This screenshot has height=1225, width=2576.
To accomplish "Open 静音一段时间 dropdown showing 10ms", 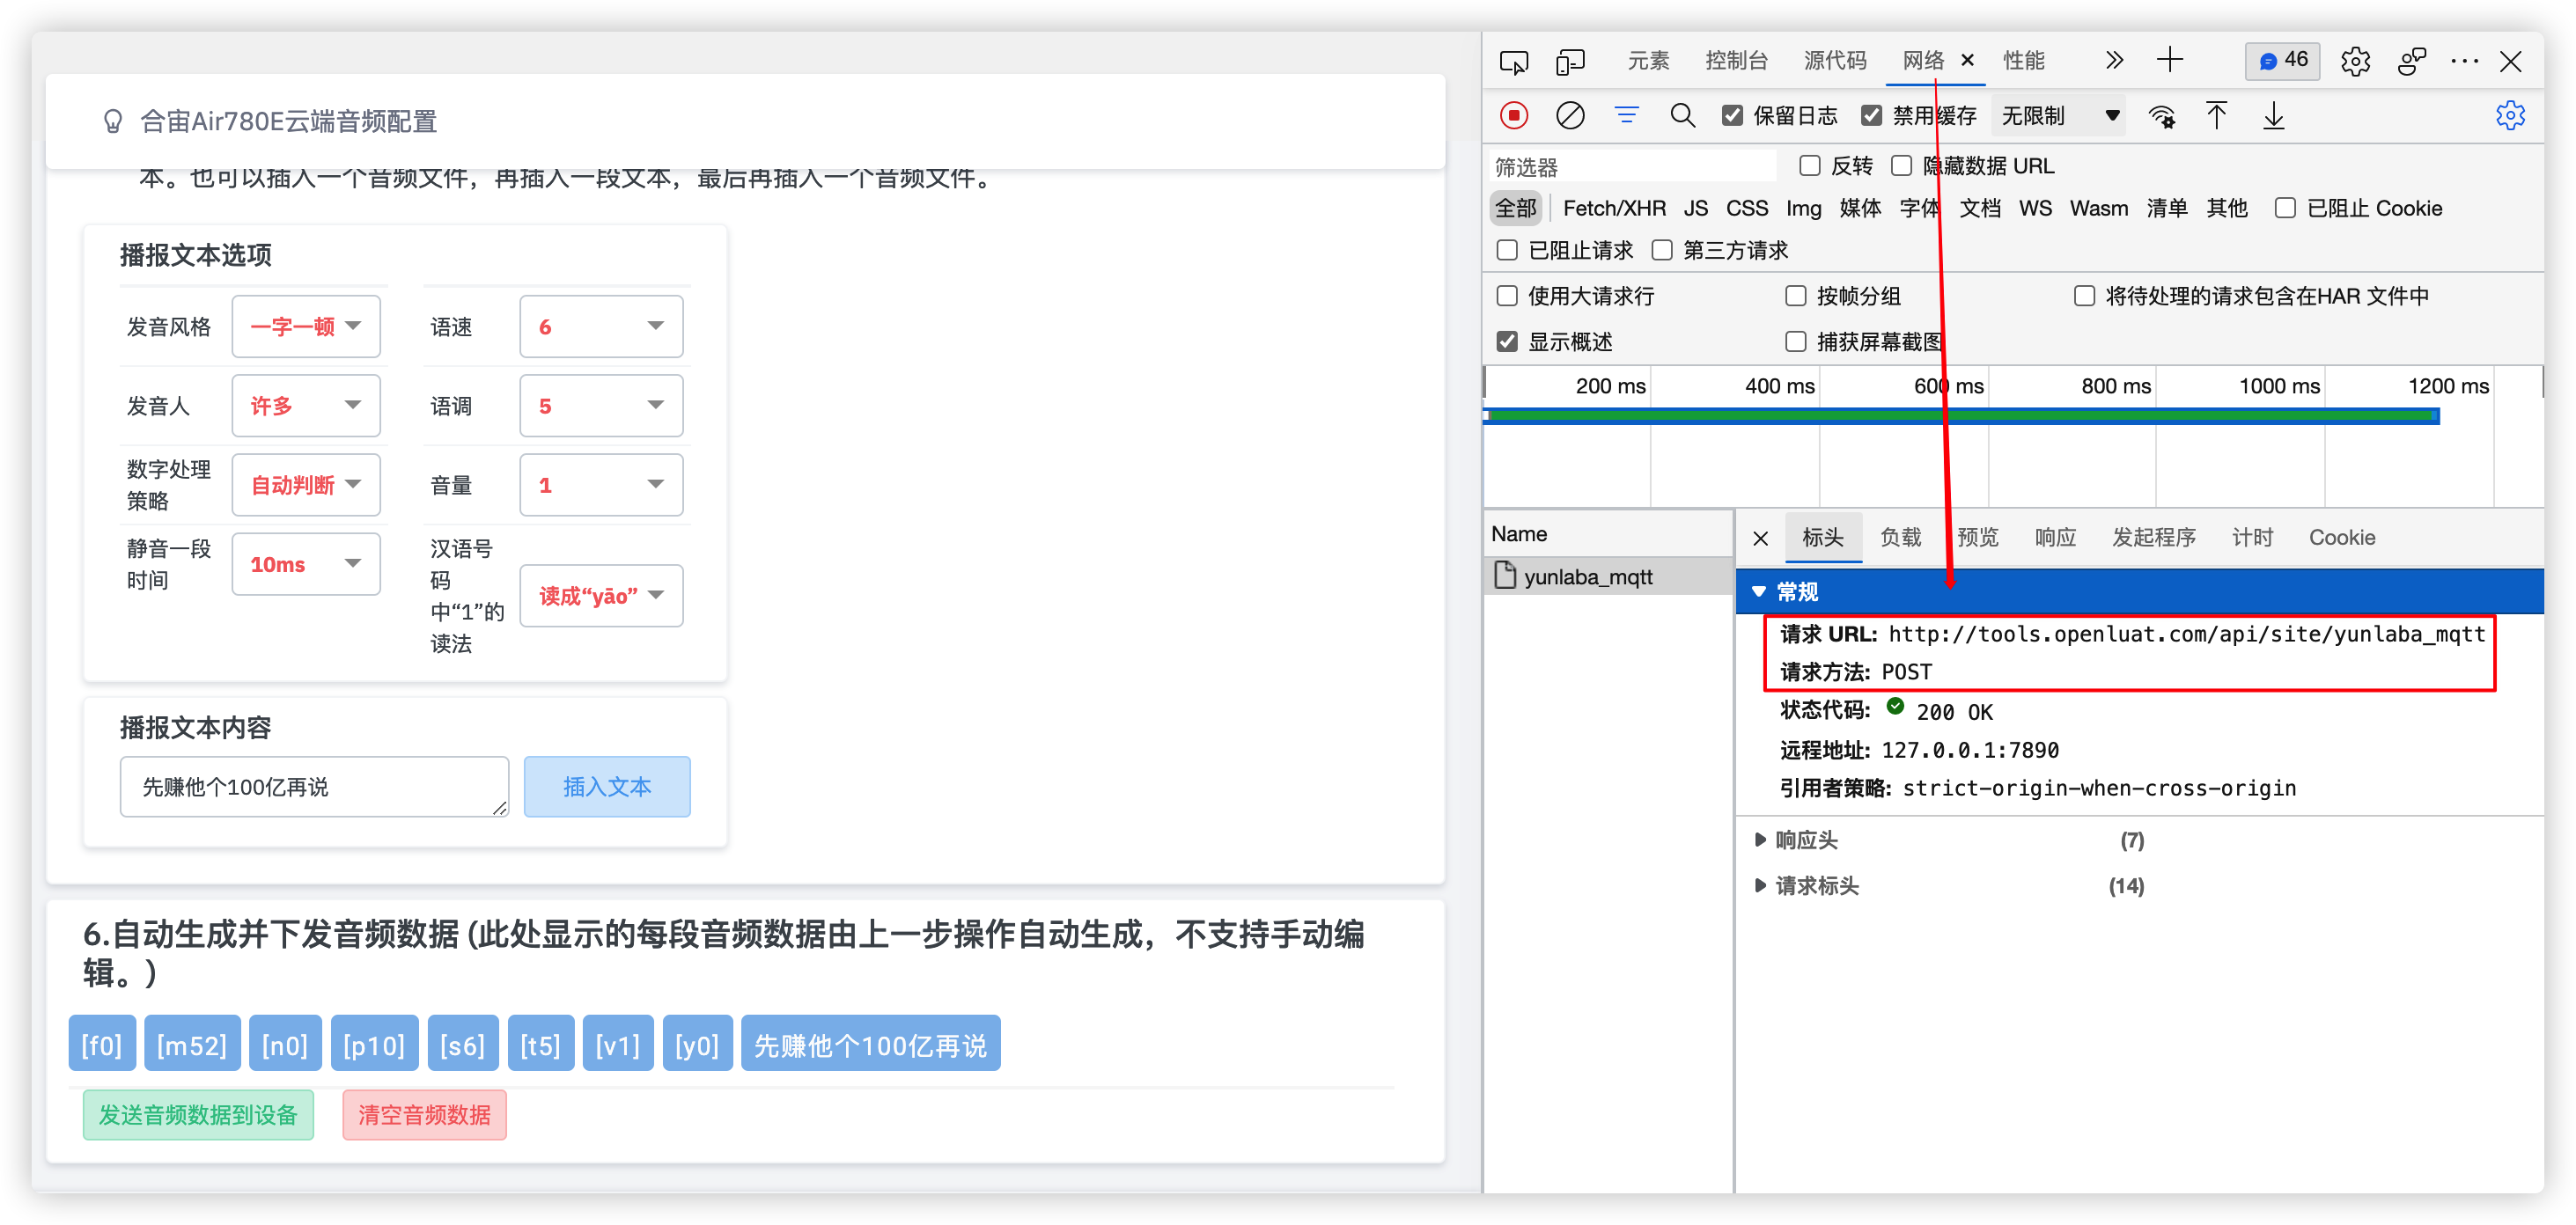I will [x=306, y=564].
